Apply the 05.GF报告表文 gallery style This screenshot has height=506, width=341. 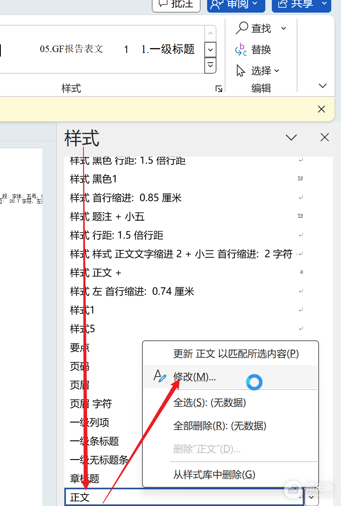(x=72, y=49)
